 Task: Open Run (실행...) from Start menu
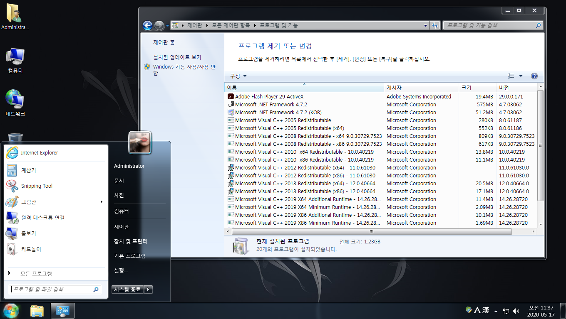[121, 270]
